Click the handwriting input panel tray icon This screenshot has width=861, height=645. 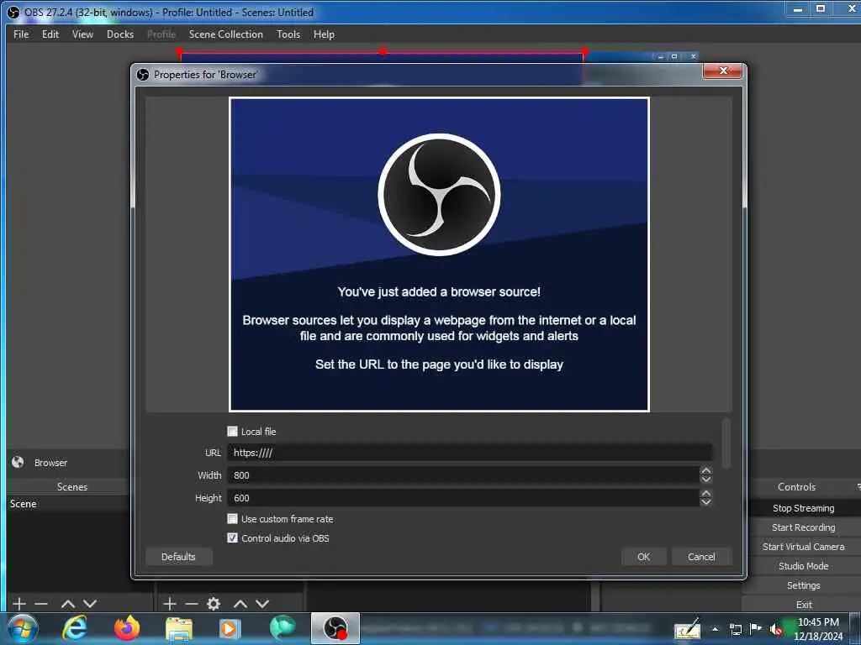(687, 629)
